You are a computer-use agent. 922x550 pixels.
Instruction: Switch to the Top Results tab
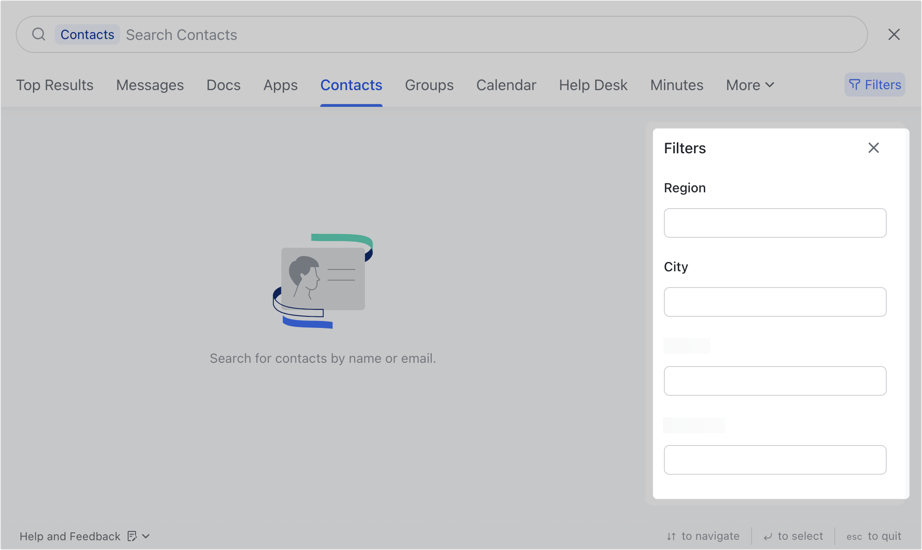(55, 85)
